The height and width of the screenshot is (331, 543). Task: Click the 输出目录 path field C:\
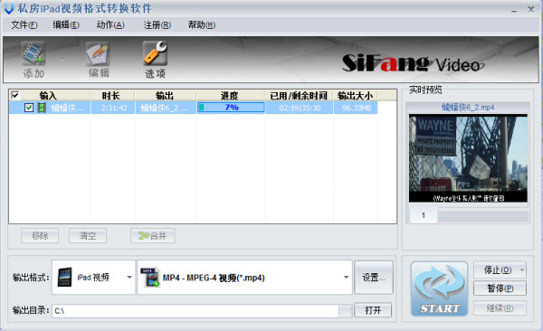click(195, 310)
